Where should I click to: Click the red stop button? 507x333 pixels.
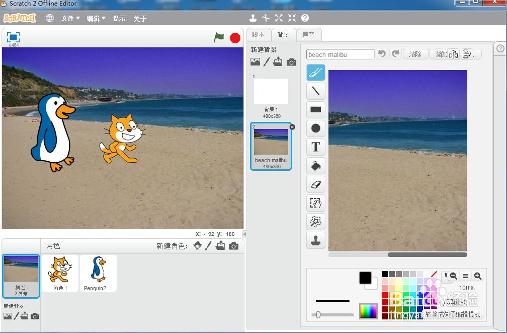(x=235, y=38)
